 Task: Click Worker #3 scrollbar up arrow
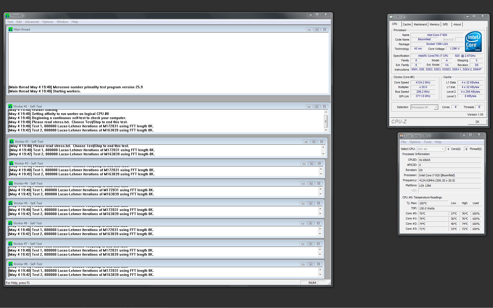coord(321,169)
